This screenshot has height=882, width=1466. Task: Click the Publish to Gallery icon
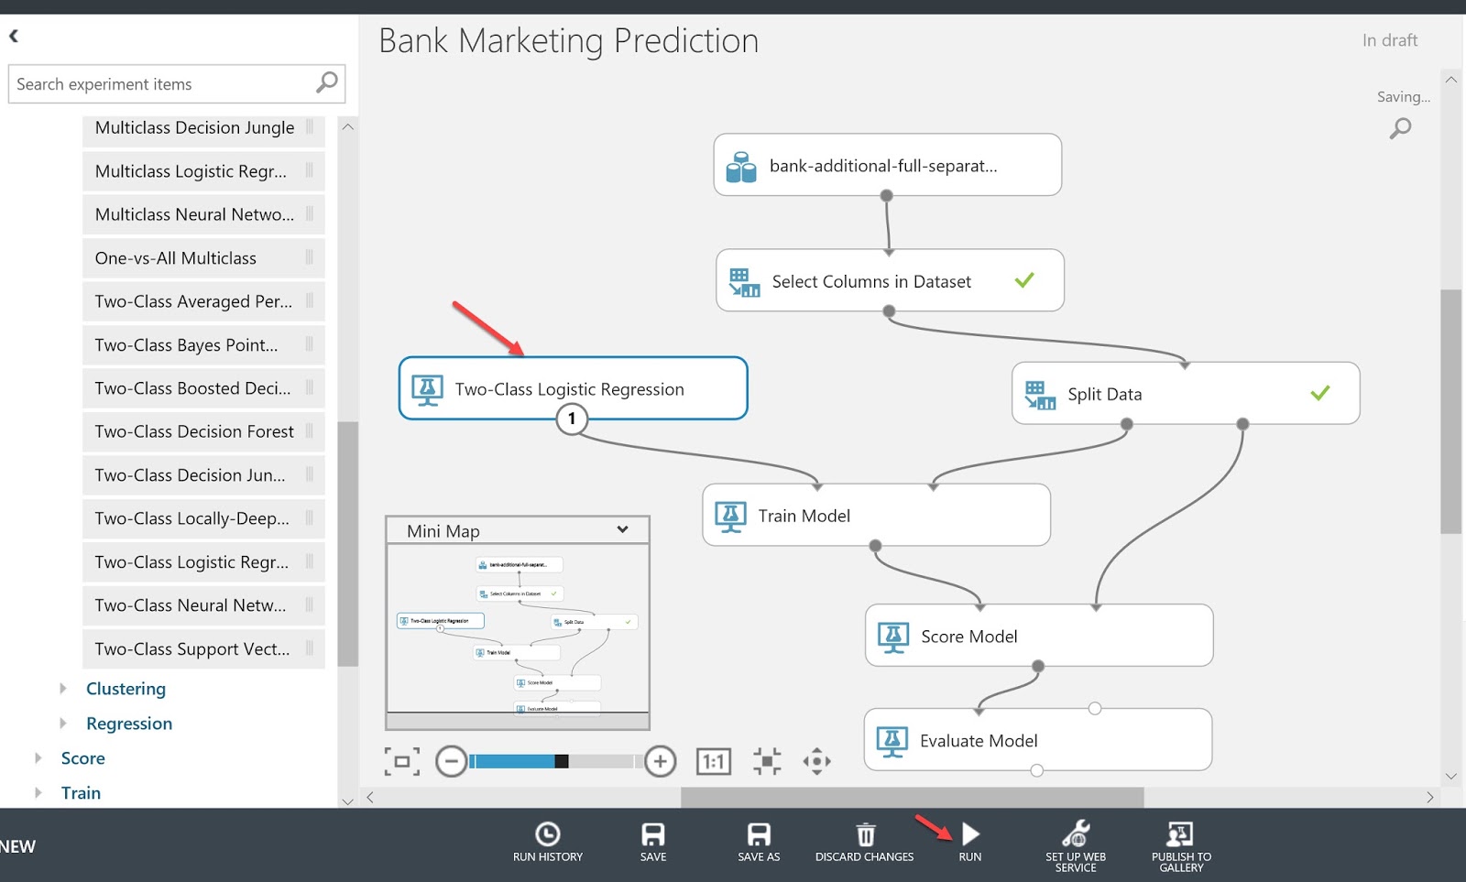click(x=1181, y=834)
